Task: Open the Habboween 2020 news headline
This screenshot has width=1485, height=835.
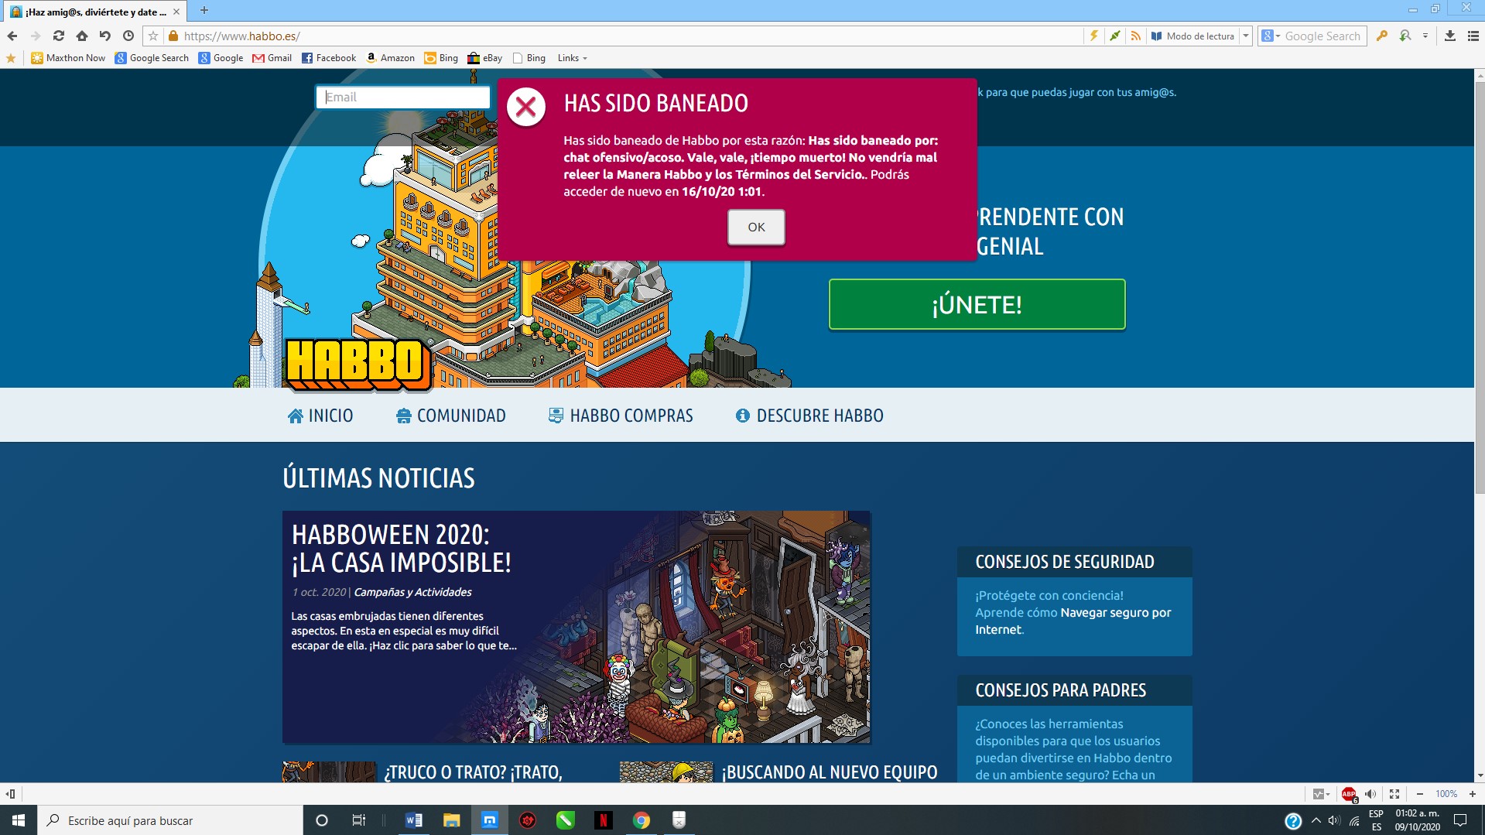Action: click(401, 549)
